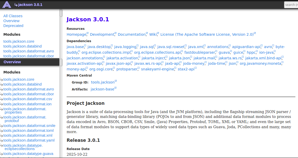Open Development resource link
The width and height of the screenshot is (298, 158).
point(102,34)
